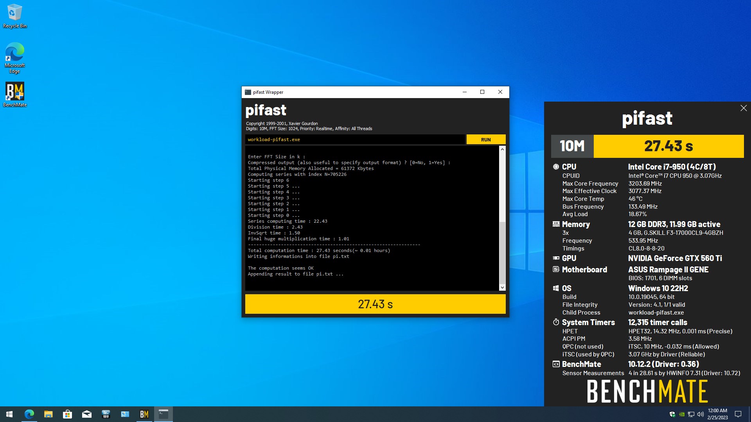The image size is (751, 422).
Task: Click the 'CL8.0-8-8-20' memory timings value
Action: coord(646,249)
